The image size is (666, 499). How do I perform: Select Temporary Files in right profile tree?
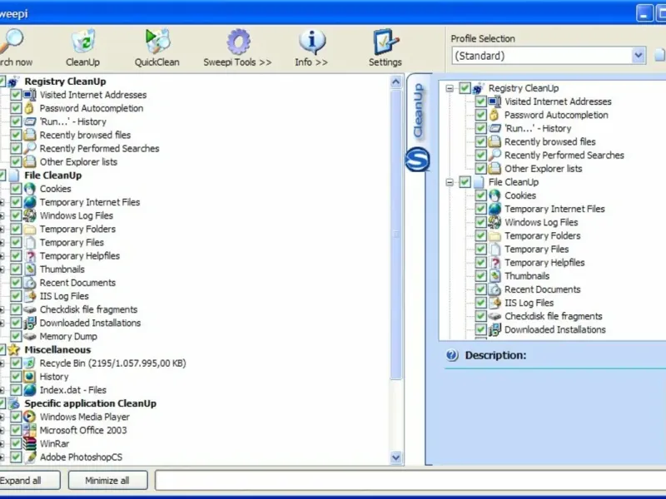[536, 249]
